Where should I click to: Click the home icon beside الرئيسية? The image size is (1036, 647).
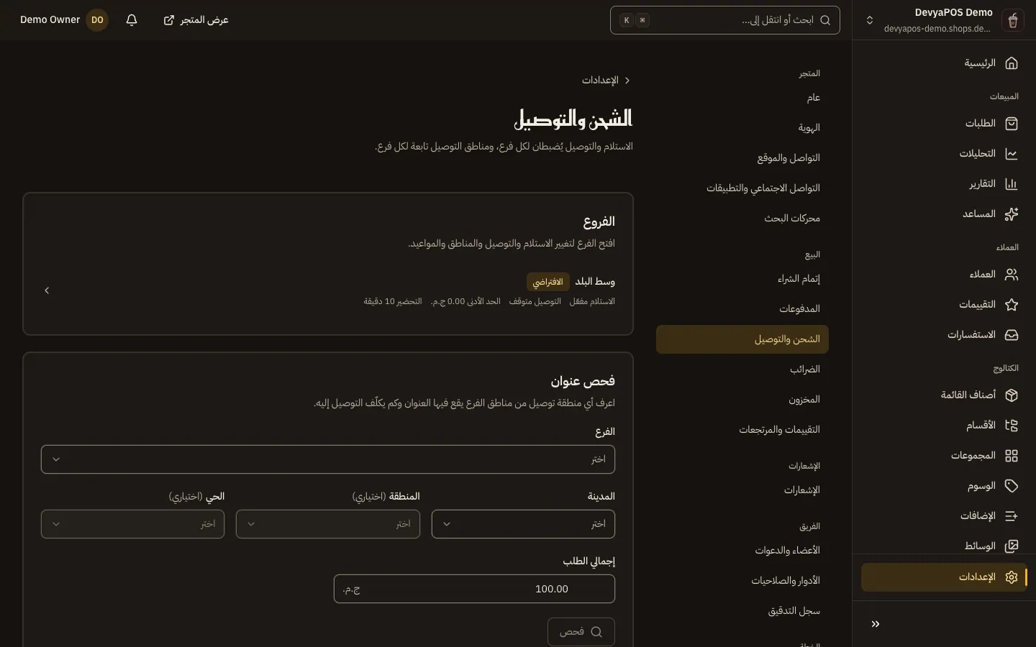pyautogui.click(x=1012, y=63)
